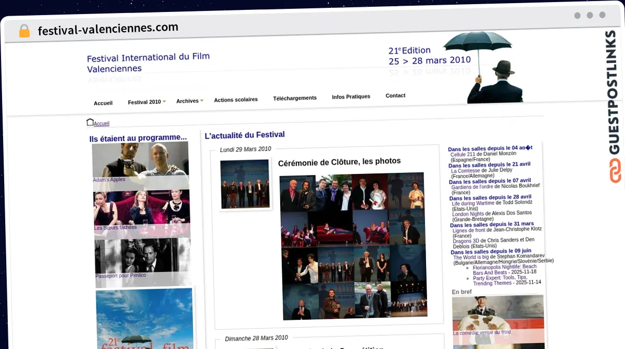
Task: Open the Contact page from the menu
Action: click(395, 95)
